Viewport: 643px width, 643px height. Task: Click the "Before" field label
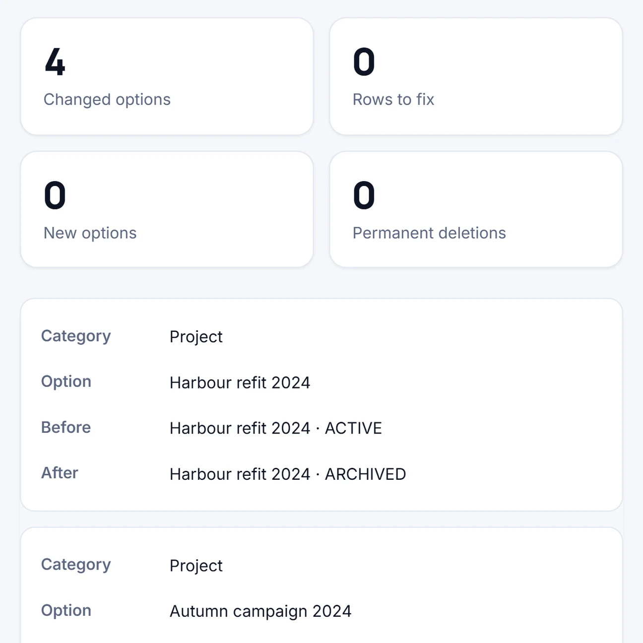point(66,427)
